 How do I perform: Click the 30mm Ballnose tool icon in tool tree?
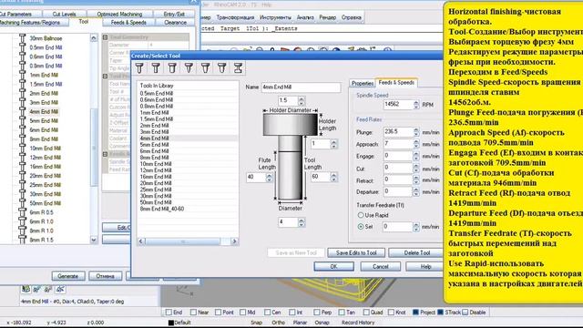pyautogui.click(x=22, y=38)
